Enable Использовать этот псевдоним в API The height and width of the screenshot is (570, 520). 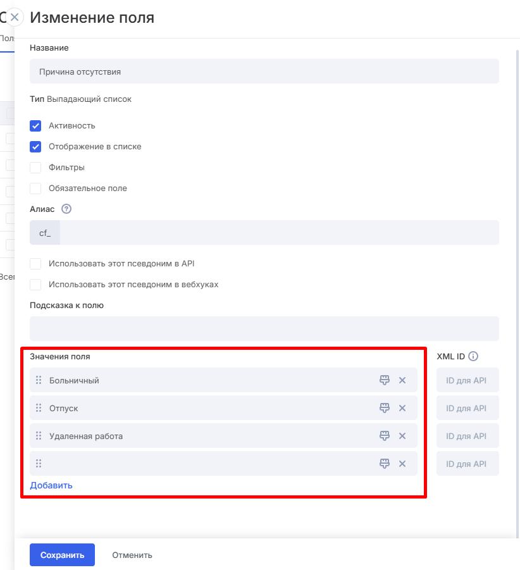coord(35,263)
